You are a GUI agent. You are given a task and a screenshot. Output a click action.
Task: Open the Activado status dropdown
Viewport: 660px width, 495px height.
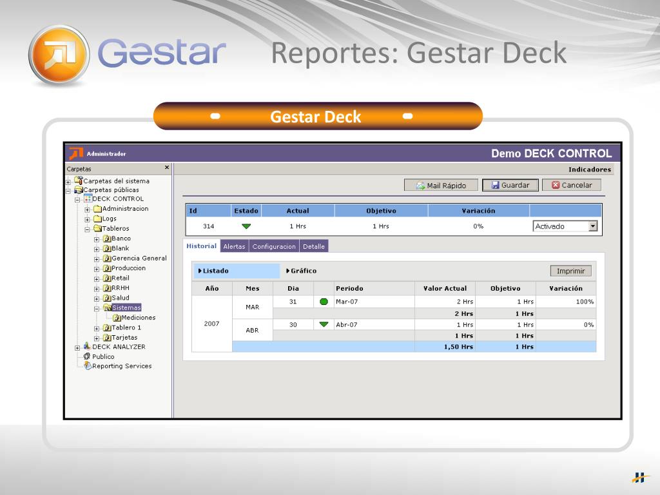(x=593, y=226)
